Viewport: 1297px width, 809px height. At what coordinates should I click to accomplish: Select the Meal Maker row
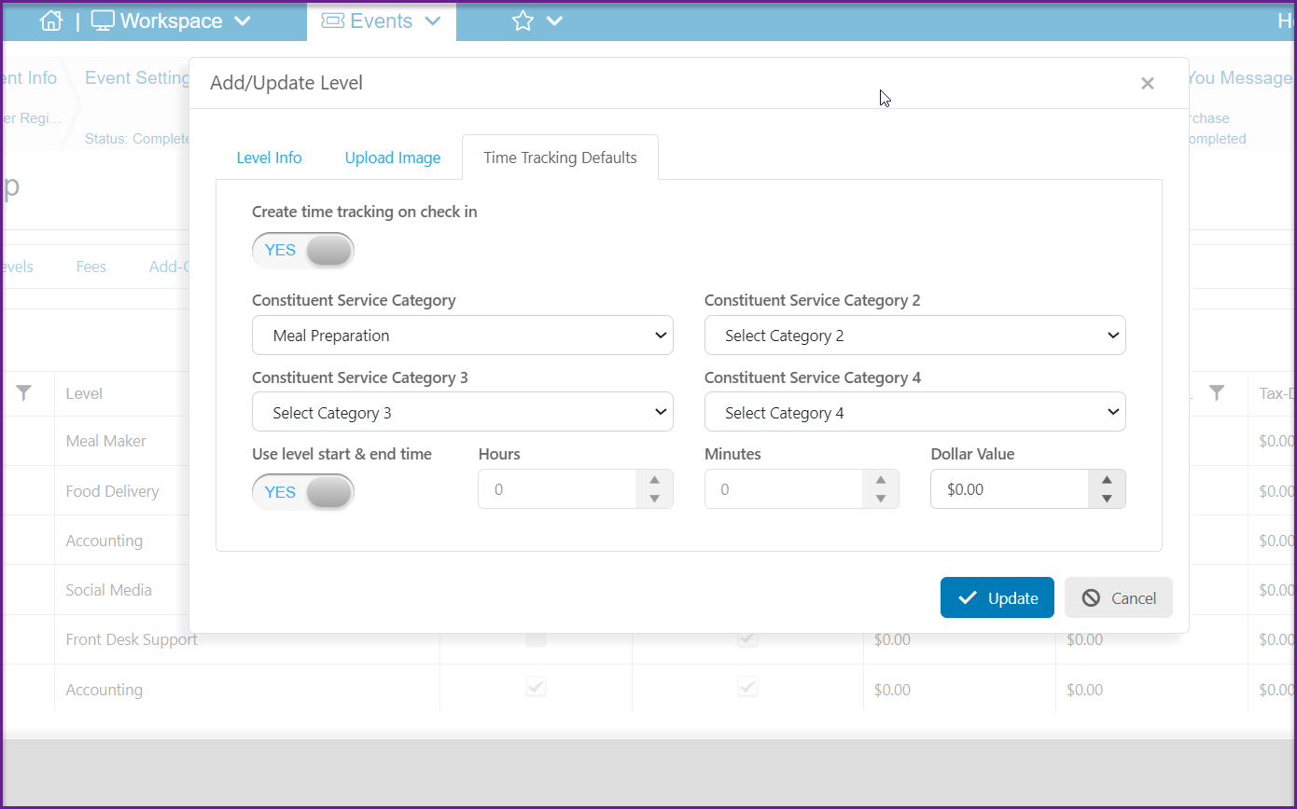(x=105, y=441)
